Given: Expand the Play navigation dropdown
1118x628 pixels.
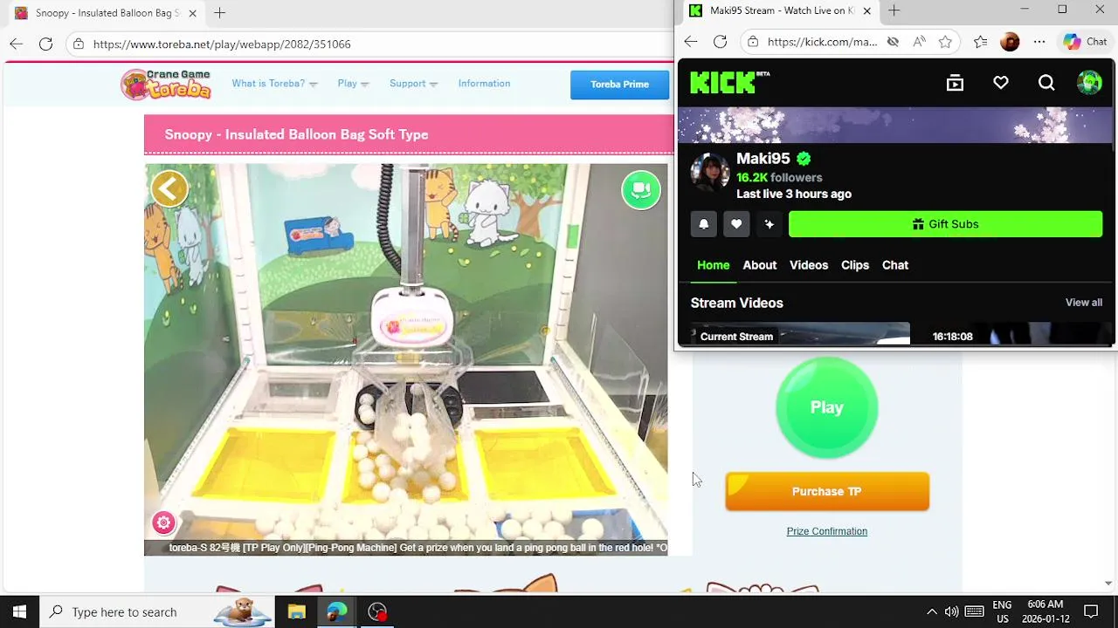Looking at the screenshot, I should pos(353,84).
